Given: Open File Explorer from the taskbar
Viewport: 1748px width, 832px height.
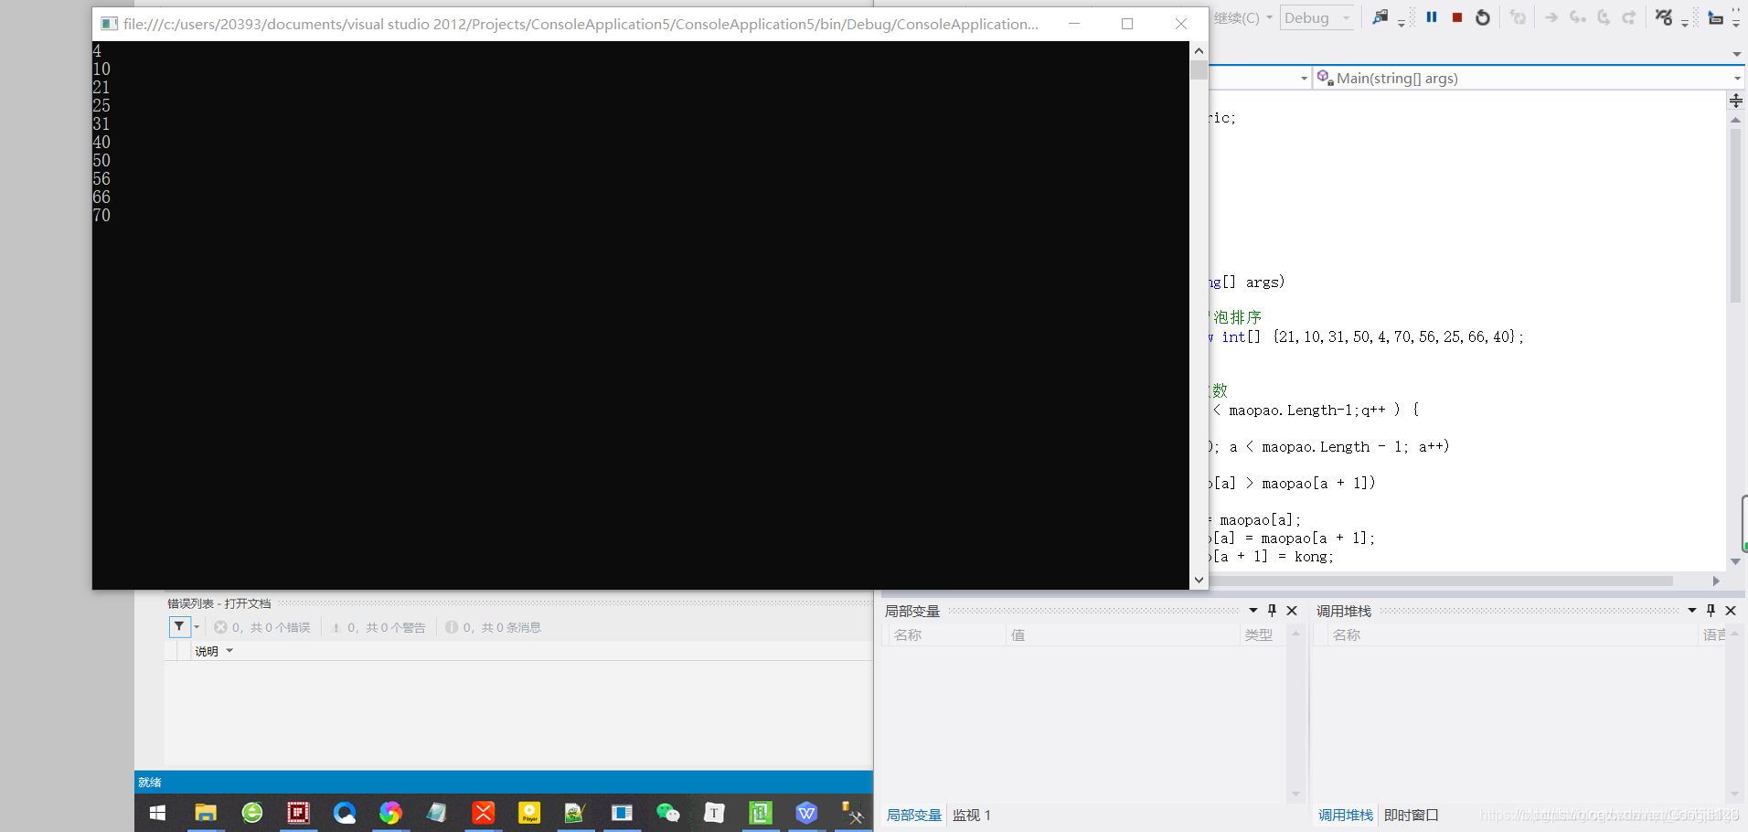Looking at the screenshot, I should coord(206,813).
